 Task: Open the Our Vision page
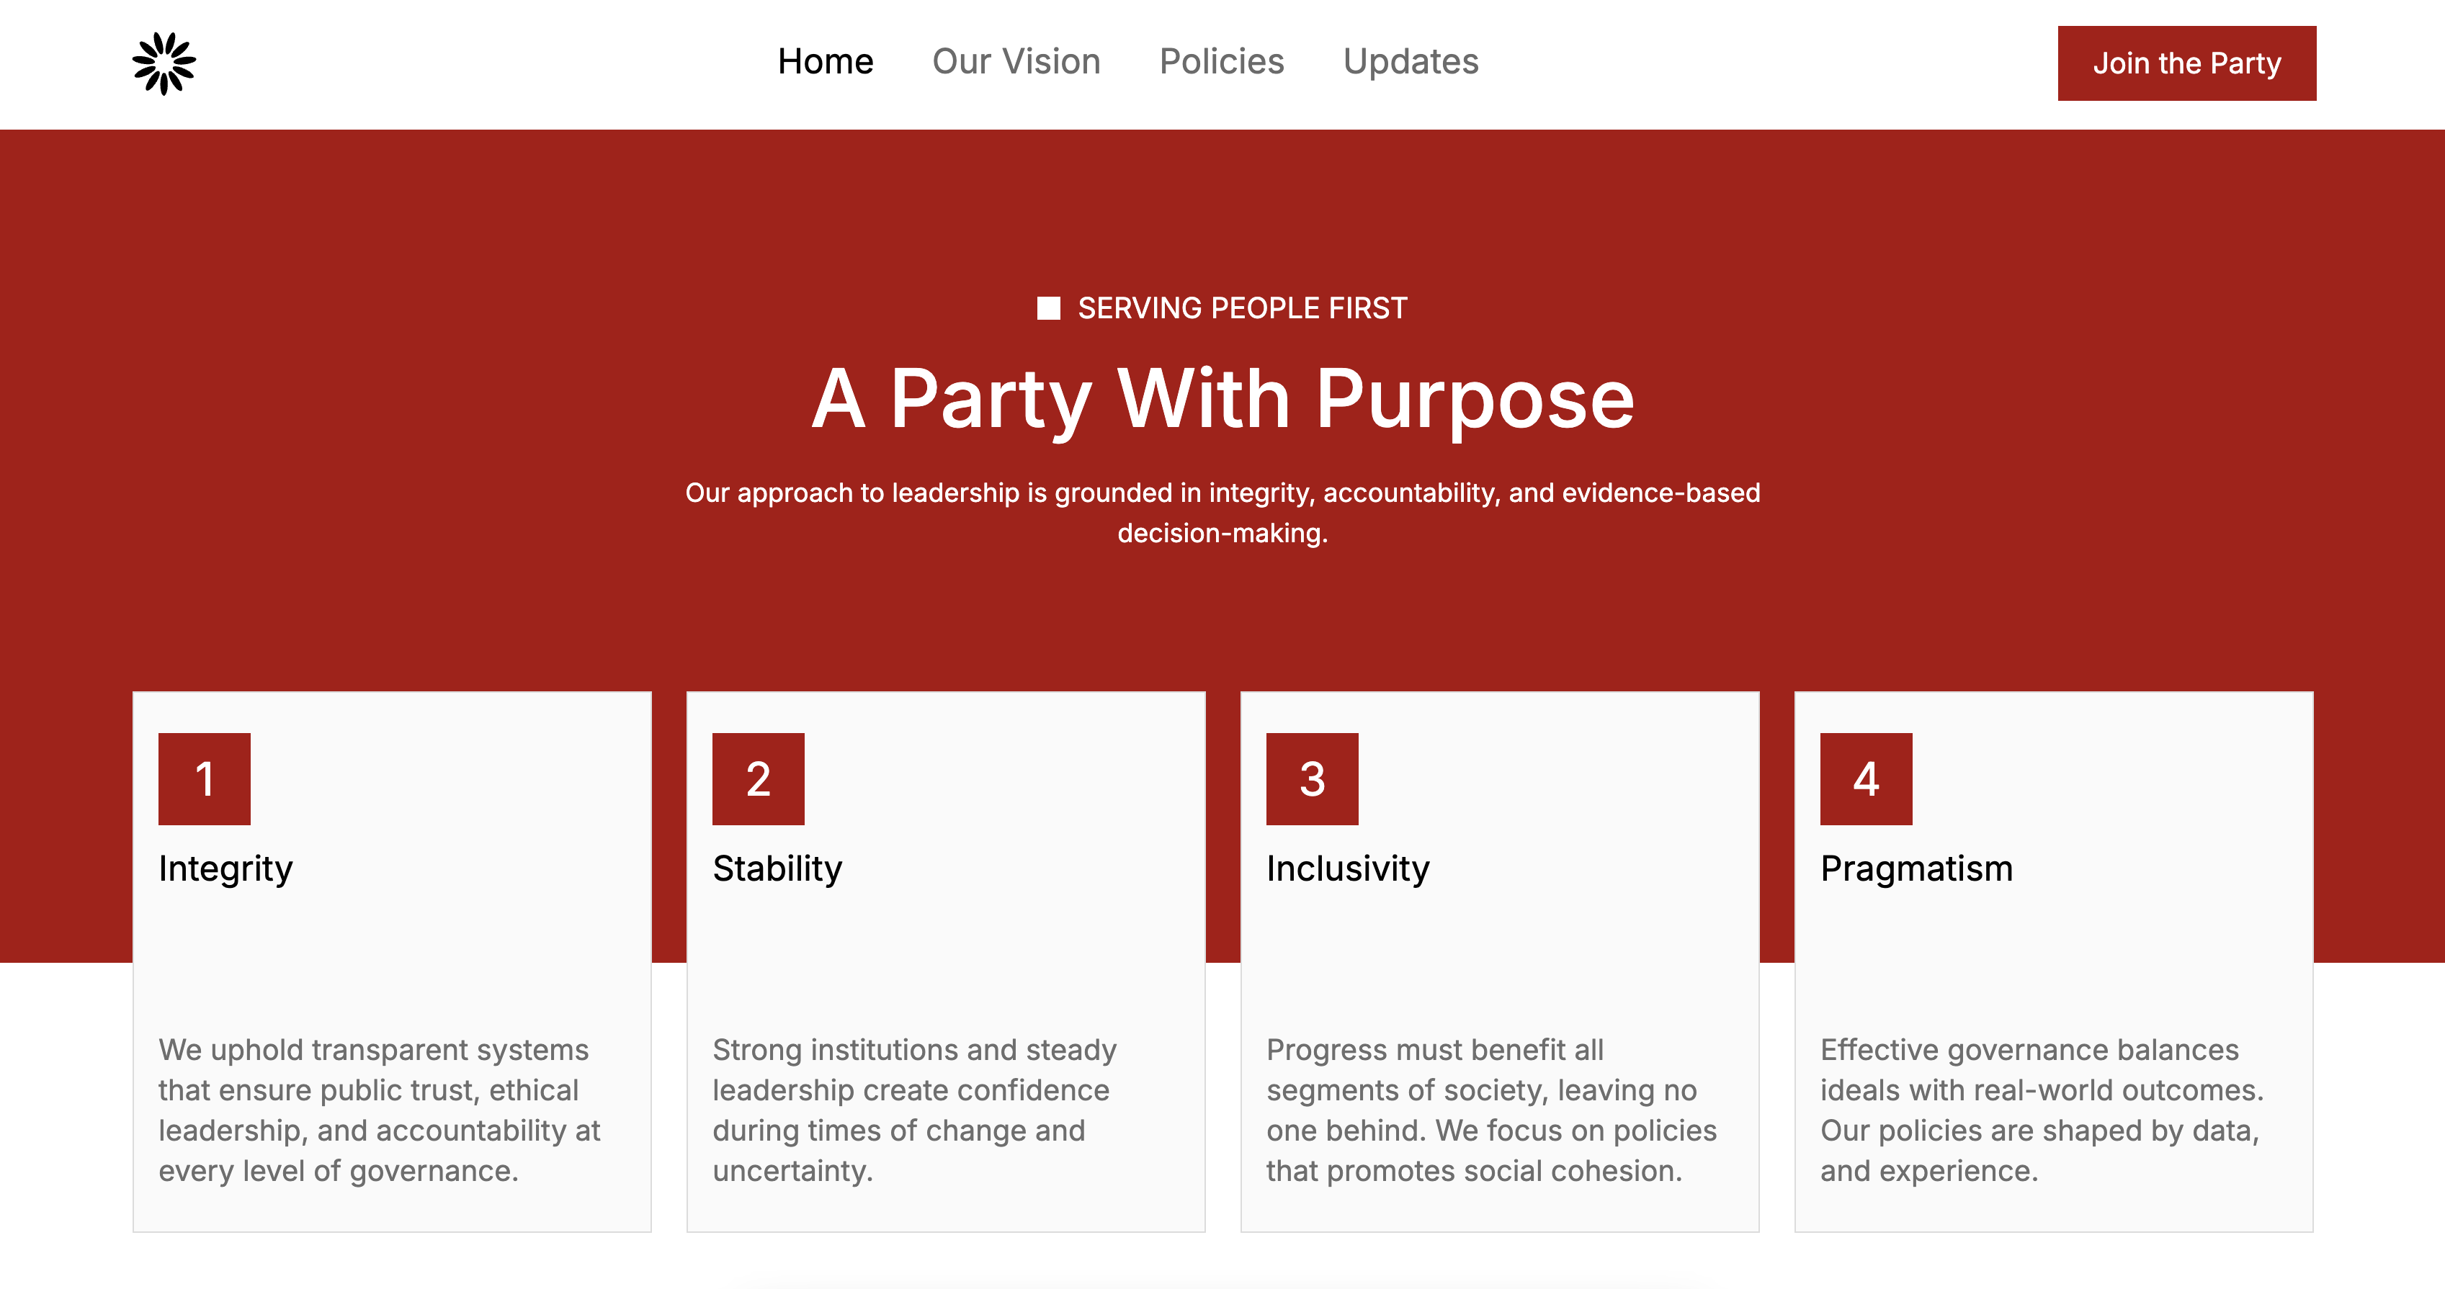[x=1016, y=62]
